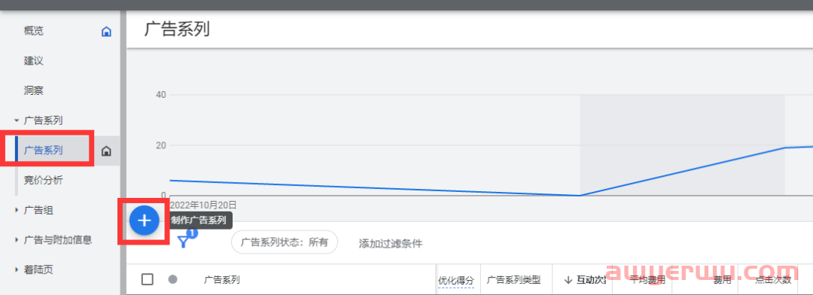Click the 广告系列状态：所有 filter chip
Viewport: 813px width, 295px height.
(x=285, y=242)
